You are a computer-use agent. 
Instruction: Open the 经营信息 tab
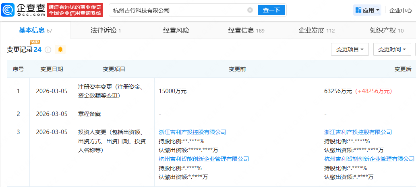[x=246, y=30]
